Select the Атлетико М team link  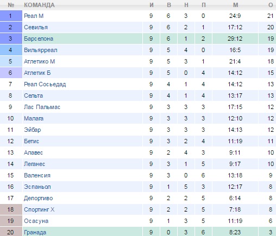click(39, 61)
